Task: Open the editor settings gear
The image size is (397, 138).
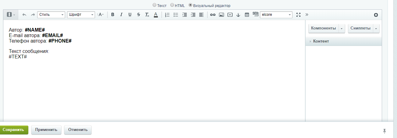Action: click(376, 15)
